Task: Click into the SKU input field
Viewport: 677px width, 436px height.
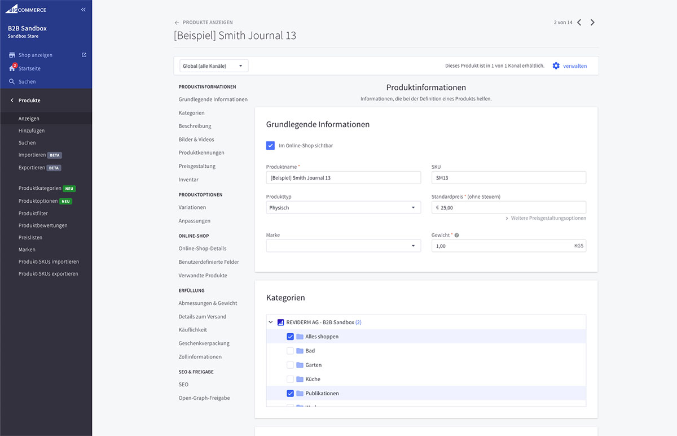Action: coord(508,177)
